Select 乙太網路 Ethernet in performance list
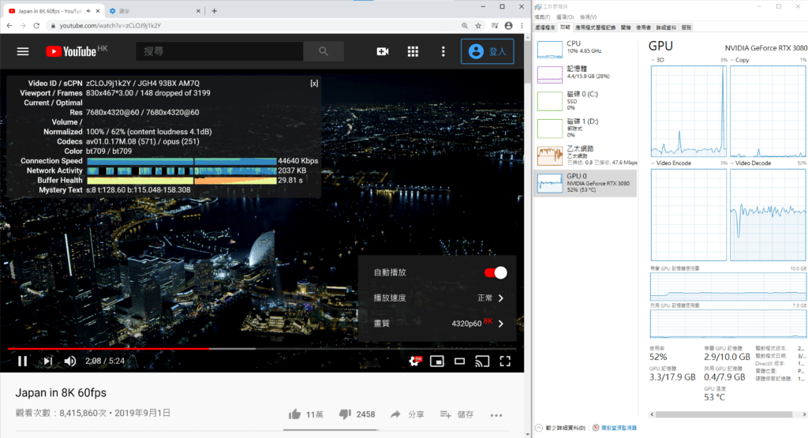808x438 pixels. pos(585,155)
